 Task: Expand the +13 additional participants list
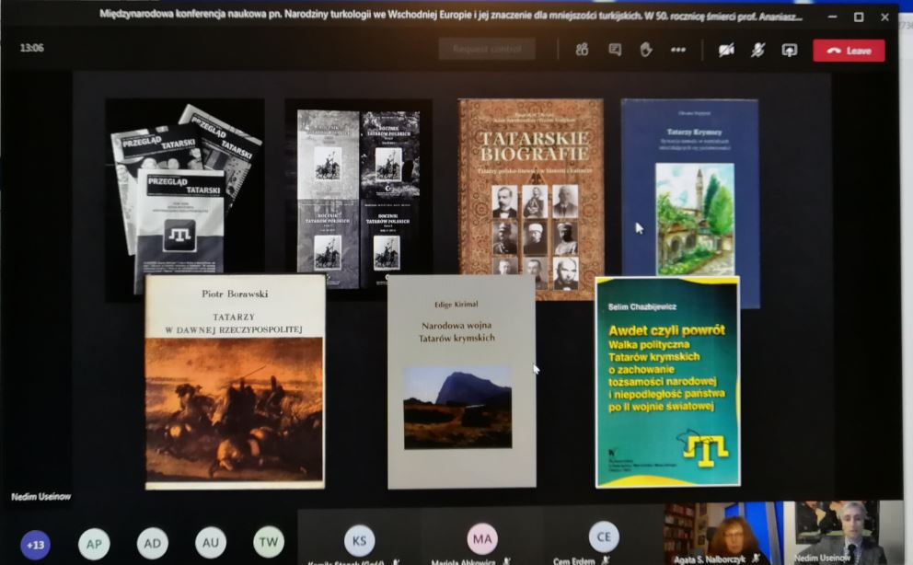36,545
